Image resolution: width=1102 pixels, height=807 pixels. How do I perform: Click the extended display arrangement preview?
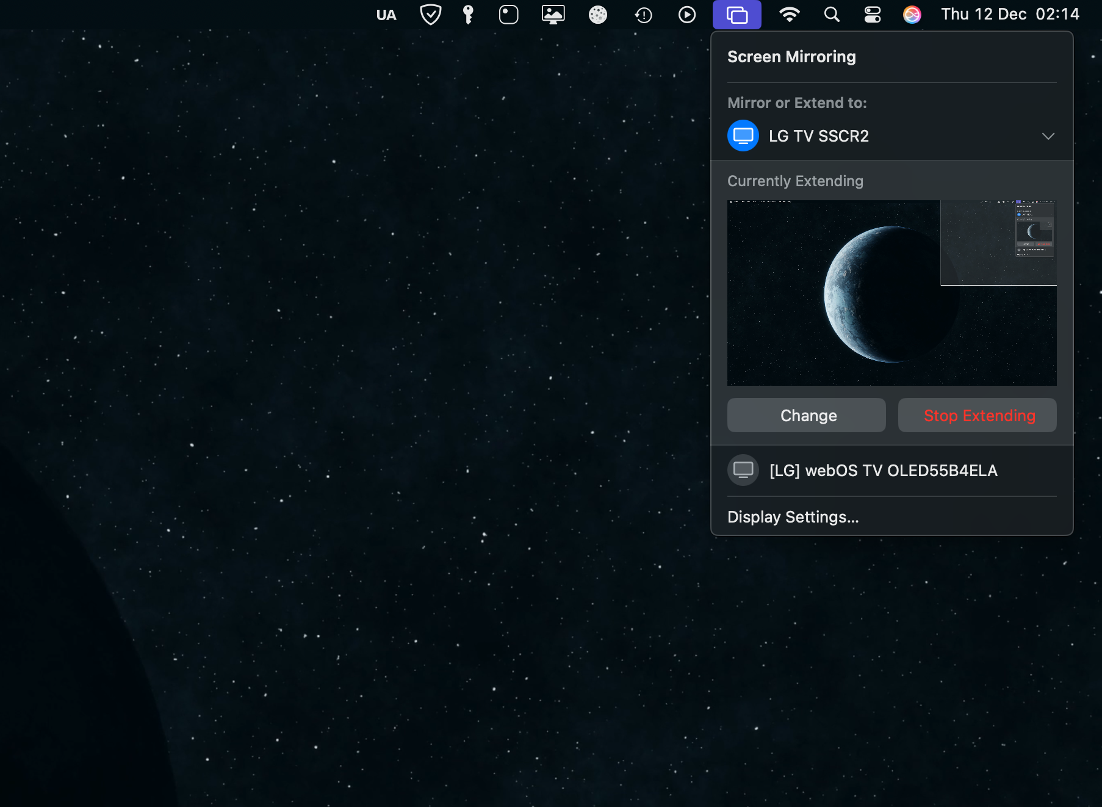pos(891,293)
